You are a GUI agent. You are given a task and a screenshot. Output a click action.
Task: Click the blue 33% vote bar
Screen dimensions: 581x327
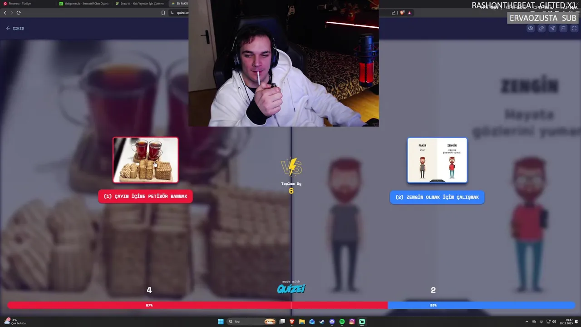(481, 305)
